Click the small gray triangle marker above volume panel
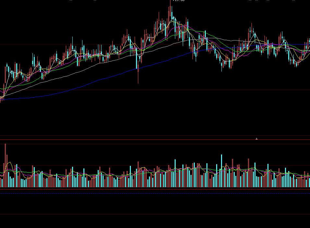Image resolution: width=310 pixels, height=228 pixels. (x=256, y=139)
